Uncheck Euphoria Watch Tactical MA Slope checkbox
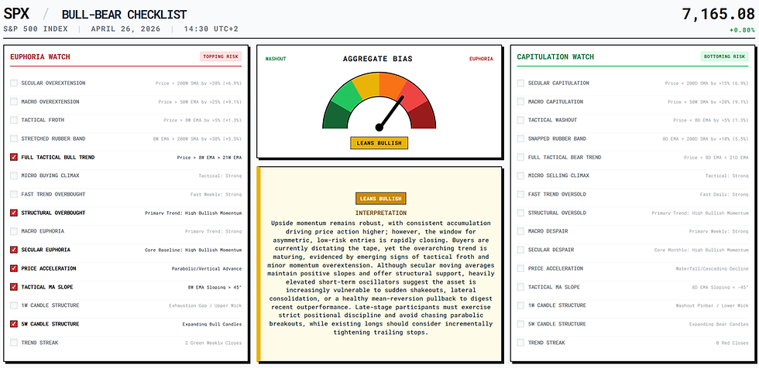759x368 pixels. pos(14,287)
